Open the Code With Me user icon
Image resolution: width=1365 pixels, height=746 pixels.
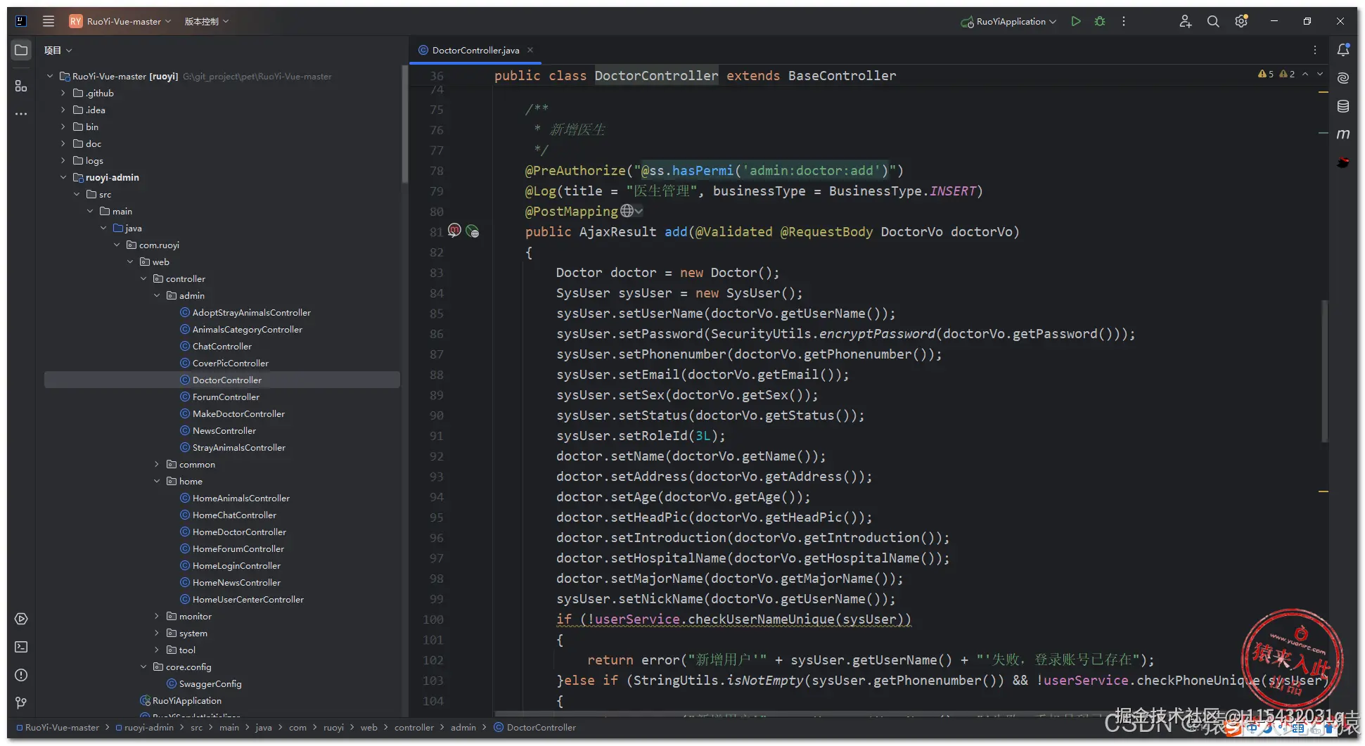1185,21
